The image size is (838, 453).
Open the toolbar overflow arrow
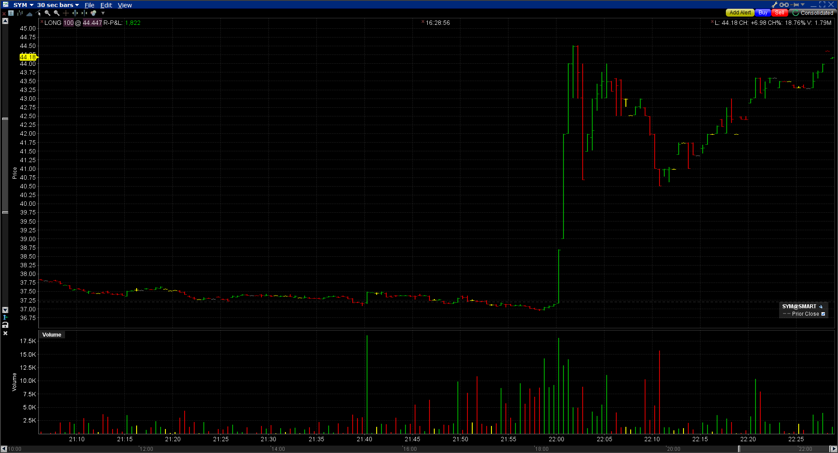pos(103,13)
